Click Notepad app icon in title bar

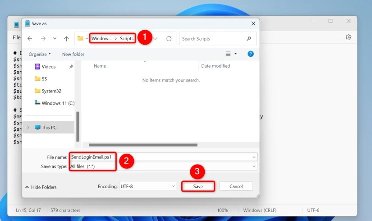tap(16, 24)
